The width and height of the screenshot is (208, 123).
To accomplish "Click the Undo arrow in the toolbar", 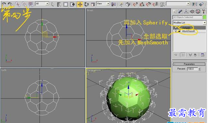I will click(x=4, y=4).
